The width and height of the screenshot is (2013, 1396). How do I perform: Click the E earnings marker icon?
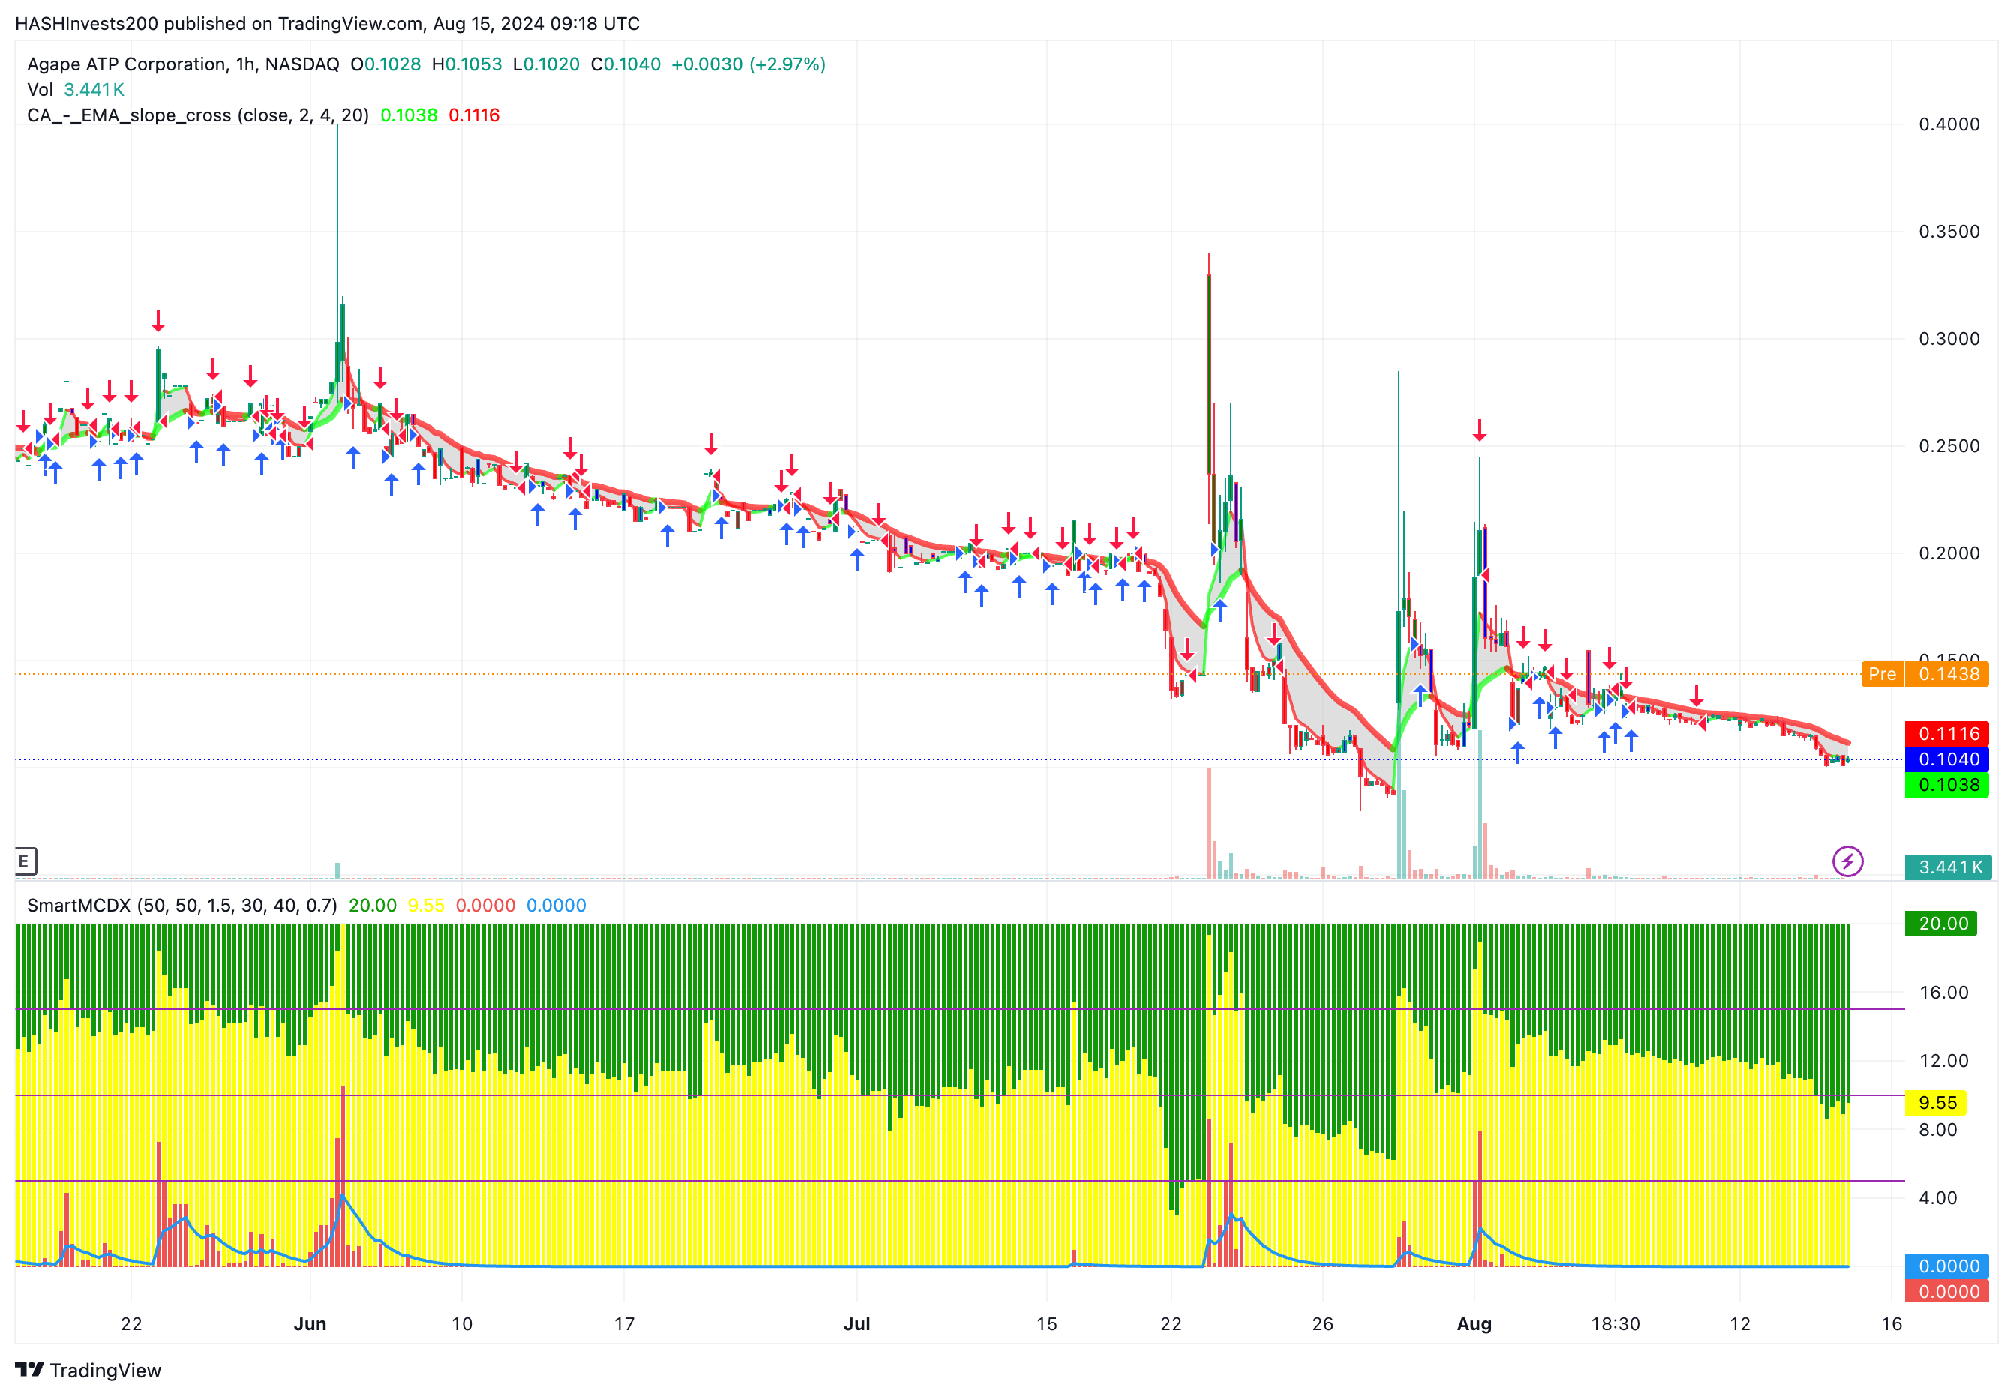pos(25,861)
